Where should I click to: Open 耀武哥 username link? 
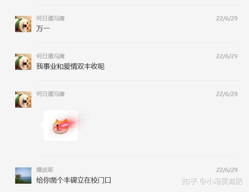tap(45, 170)
